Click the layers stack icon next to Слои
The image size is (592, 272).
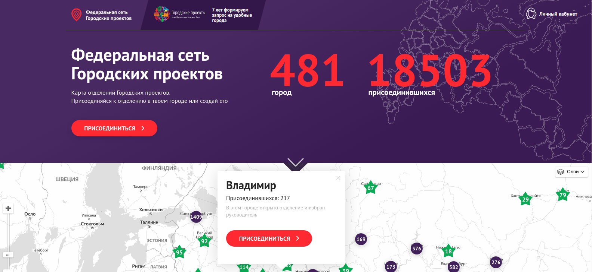pyautogui.click(x=561, y=172)
